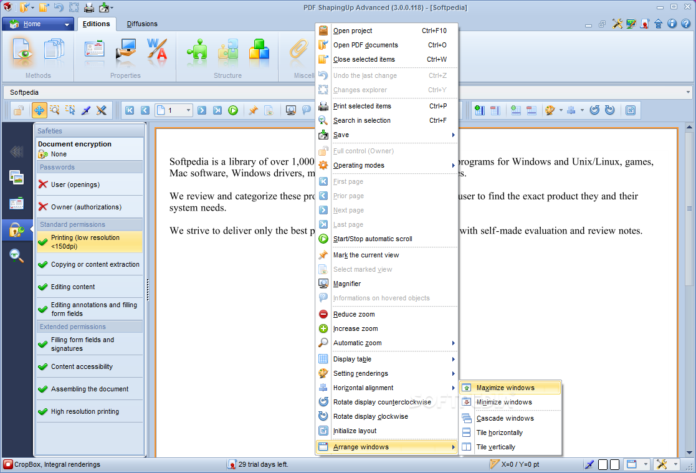Start automatic scroll green play button

233,110
